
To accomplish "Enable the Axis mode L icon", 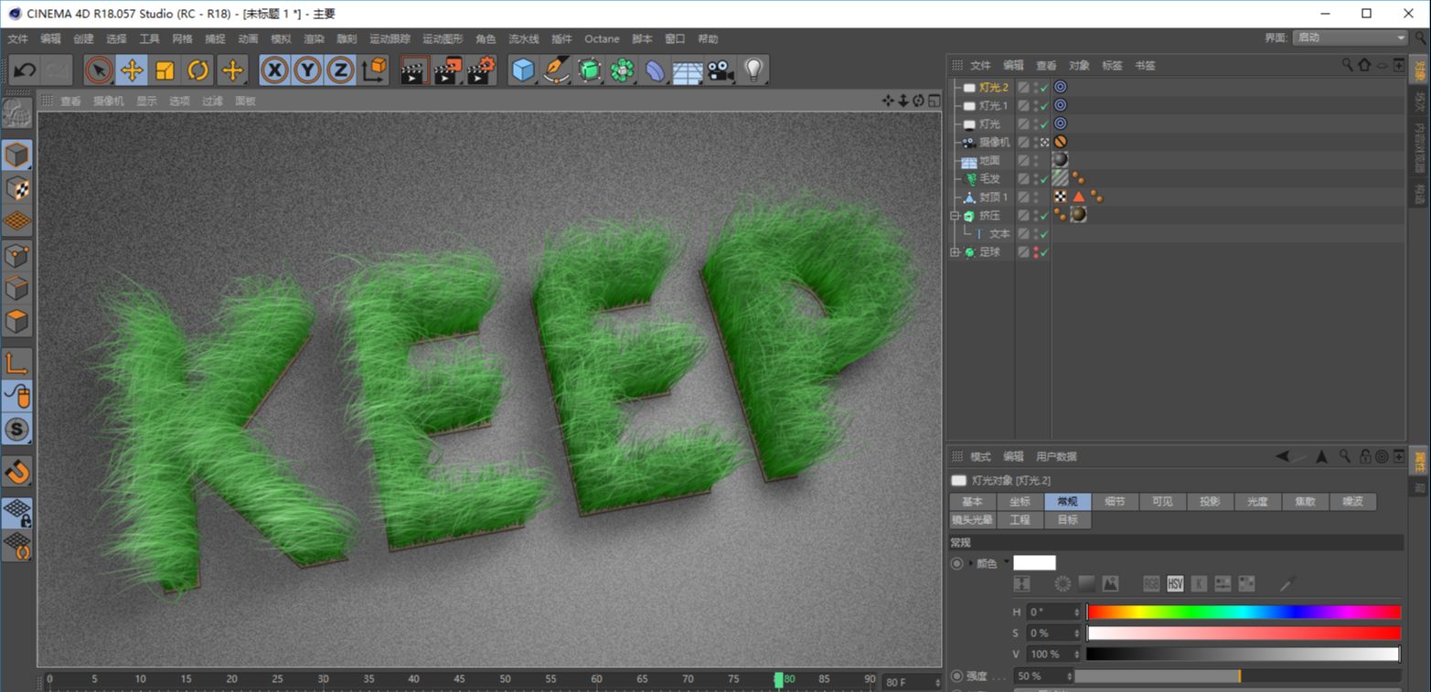I will click(16, 363).
